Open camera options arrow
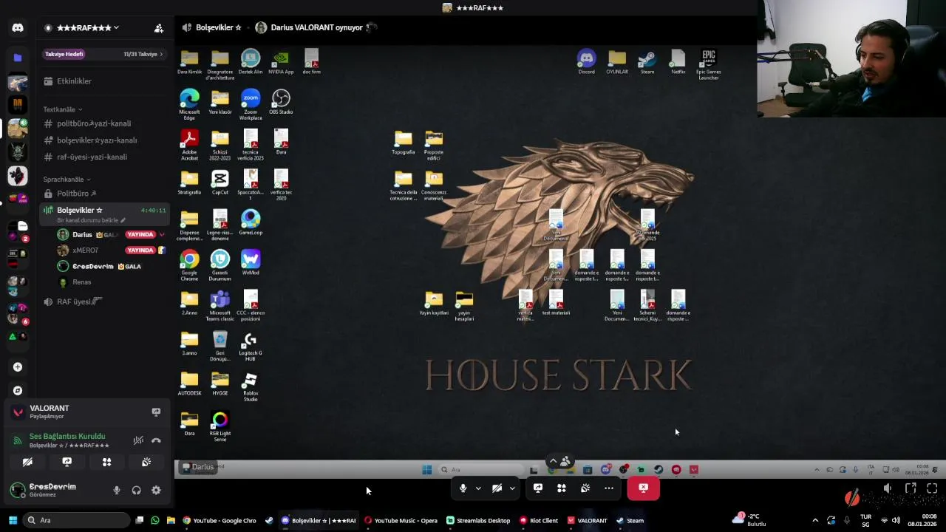 [512, 488]
